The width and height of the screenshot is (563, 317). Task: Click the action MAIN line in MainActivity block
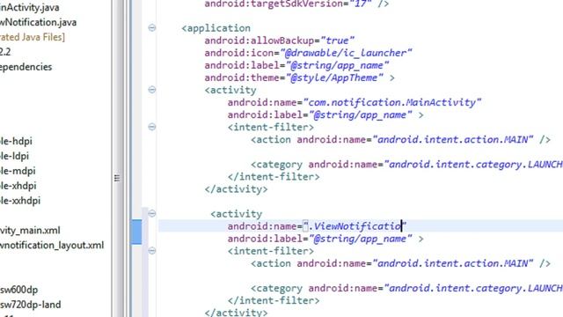400,139
